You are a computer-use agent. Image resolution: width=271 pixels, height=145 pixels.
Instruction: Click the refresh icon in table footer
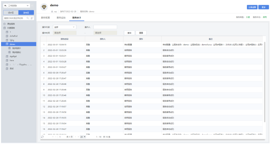point(43,137)
